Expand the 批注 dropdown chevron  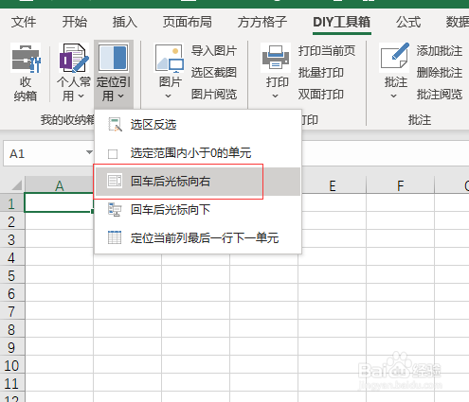tap(393, 96)
